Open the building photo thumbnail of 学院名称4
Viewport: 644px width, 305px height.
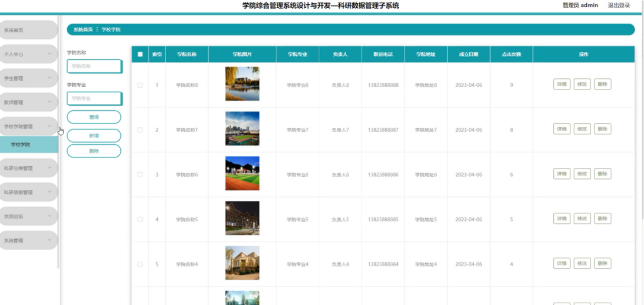242,263
